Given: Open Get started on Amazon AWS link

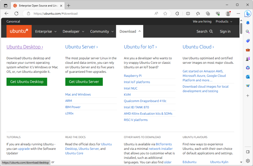Looking at the screenshot, I should pos(204,76).
